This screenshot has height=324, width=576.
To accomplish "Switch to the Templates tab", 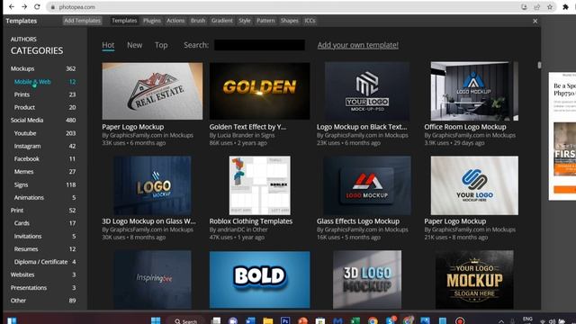I will click(124, 21).
